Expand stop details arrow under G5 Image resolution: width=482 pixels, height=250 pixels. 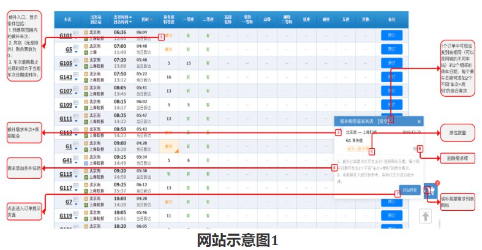click(76, 52)
